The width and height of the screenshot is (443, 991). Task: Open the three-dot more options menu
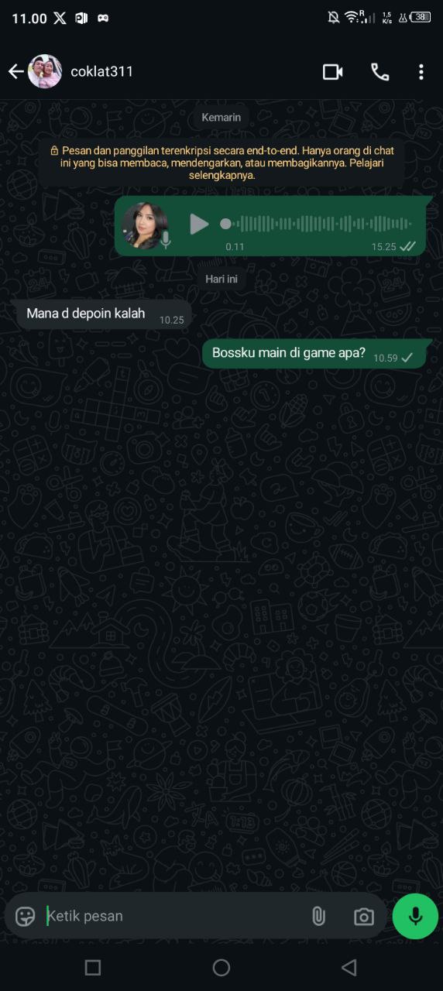[x=421, y=72]
